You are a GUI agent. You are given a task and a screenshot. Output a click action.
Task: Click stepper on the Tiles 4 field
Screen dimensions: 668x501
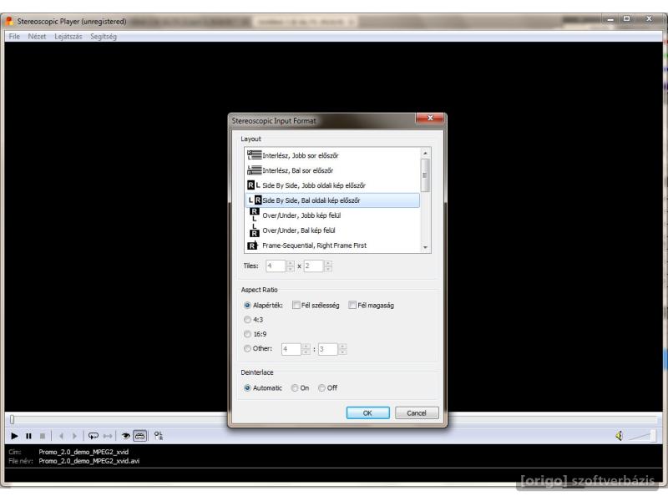[290, 266]
